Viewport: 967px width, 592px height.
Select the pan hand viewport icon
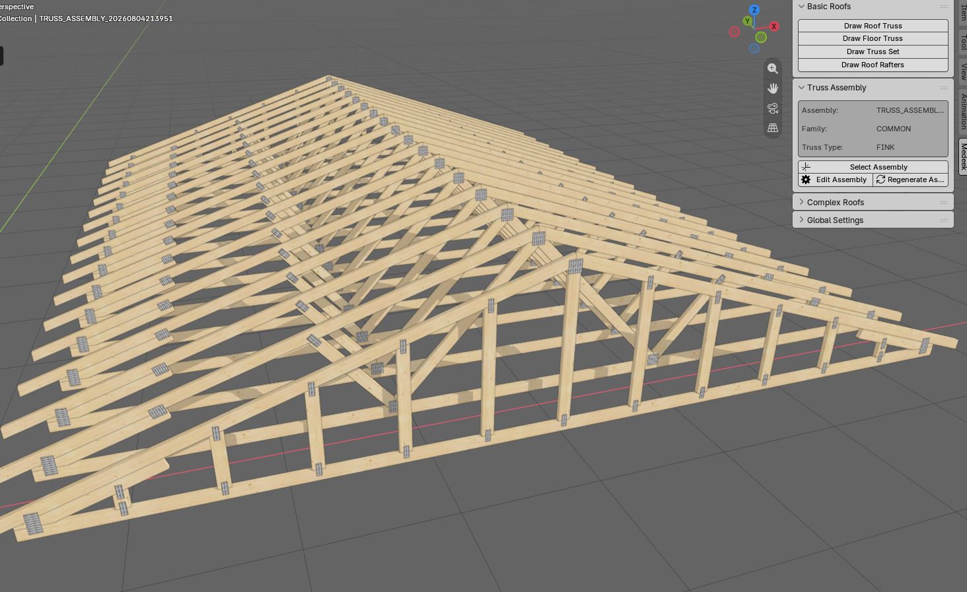pos(773,88)
